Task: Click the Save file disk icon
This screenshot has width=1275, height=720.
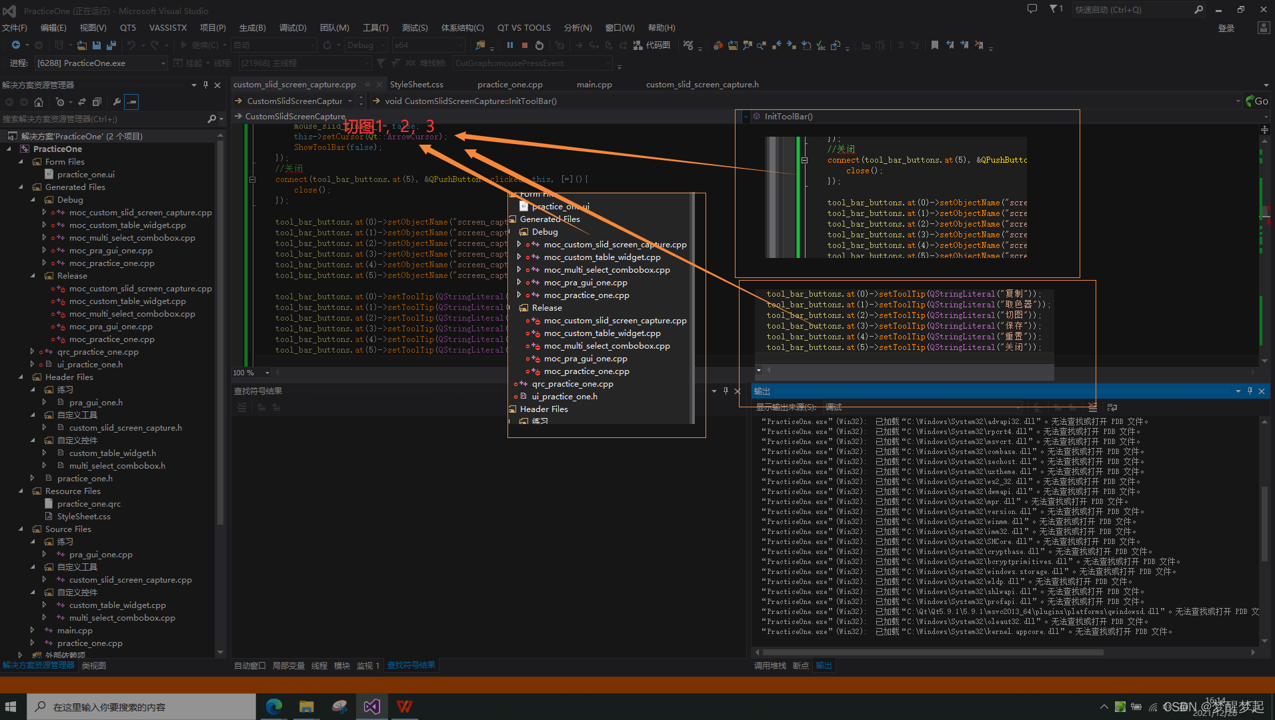Action: (97, 45)
